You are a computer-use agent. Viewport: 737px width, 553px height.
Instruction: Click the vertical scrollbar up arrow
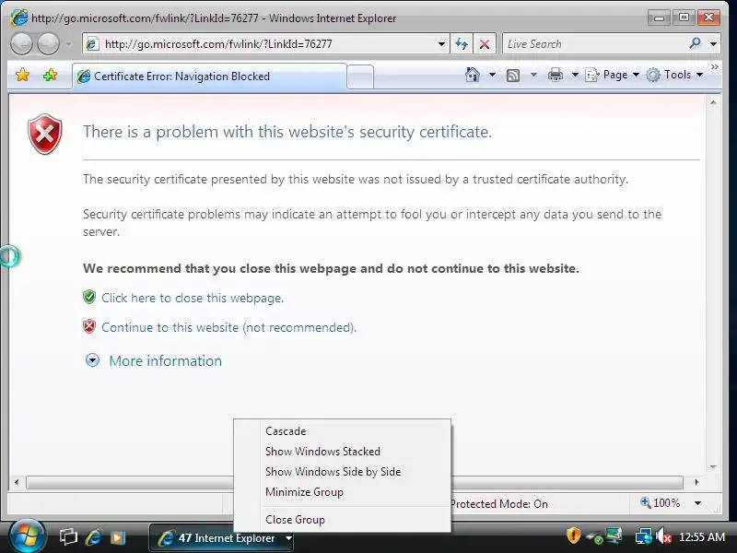click(x=713, y=102)
